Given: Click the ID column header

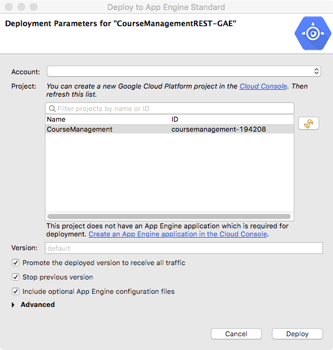Looking at the screenshot, I should point(232,119).
